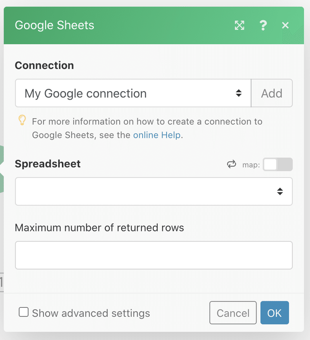The image size is (310, 340).
Task: Open the online Help link
Action: coord(157,135)
